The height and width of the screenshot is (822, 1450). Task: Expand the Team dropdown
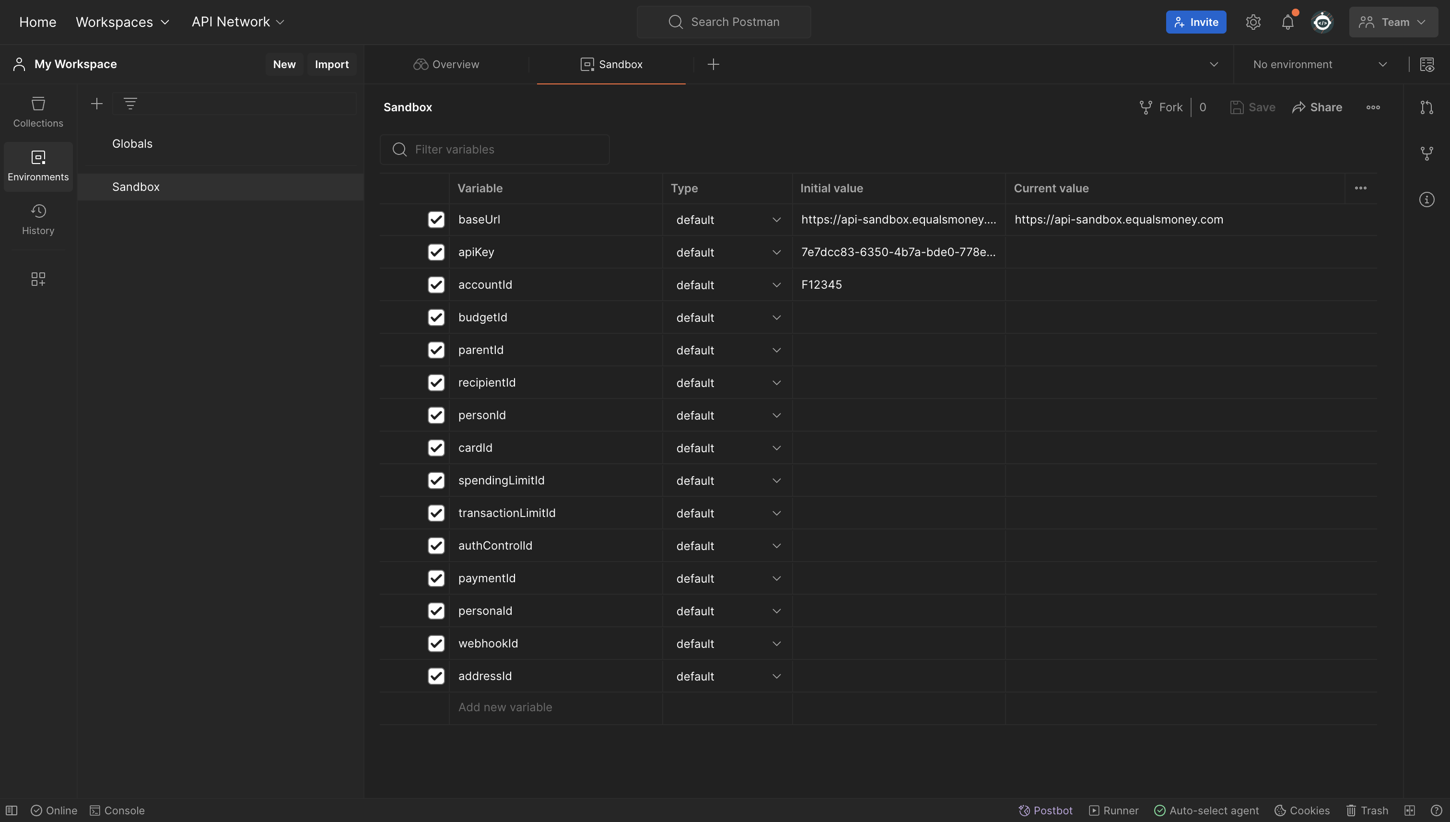[1393, 22]
